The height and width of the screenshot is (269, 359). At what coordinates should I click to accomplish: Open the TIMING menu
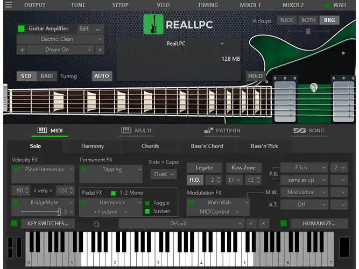click(208, 5)
